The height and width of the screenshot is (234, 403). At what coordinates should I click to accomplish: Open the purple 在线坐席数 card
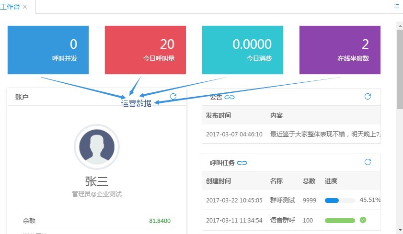point(340,50)
